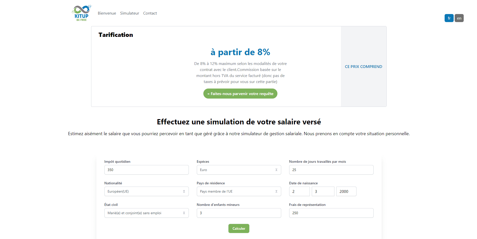The height and width of the screenshot is (239, 477).
Task: Keep French by clicking the fr toggle
Action: 449,18
